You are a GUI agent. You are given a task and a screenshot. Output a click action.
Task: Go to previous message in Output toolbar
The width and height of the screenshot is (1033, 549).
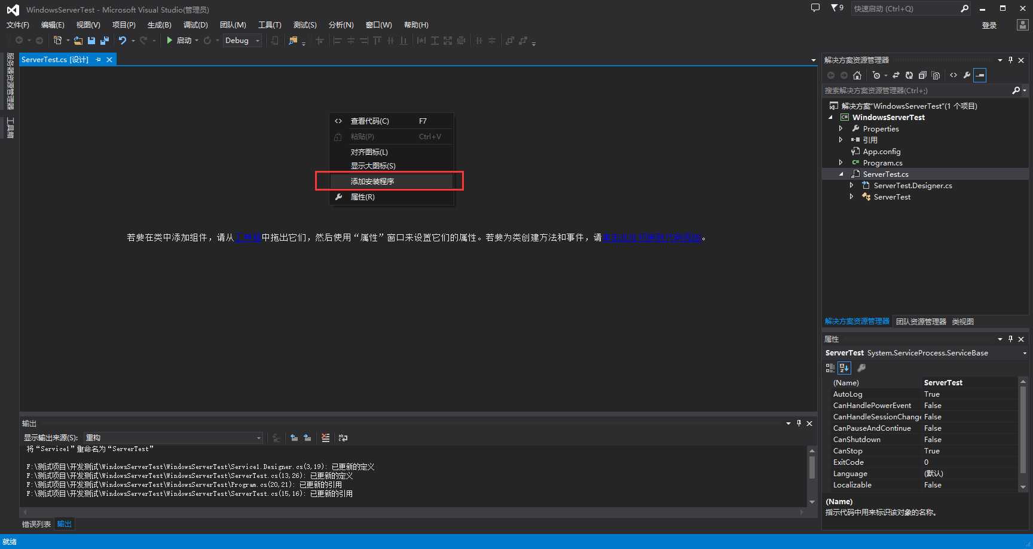(294, 438)
